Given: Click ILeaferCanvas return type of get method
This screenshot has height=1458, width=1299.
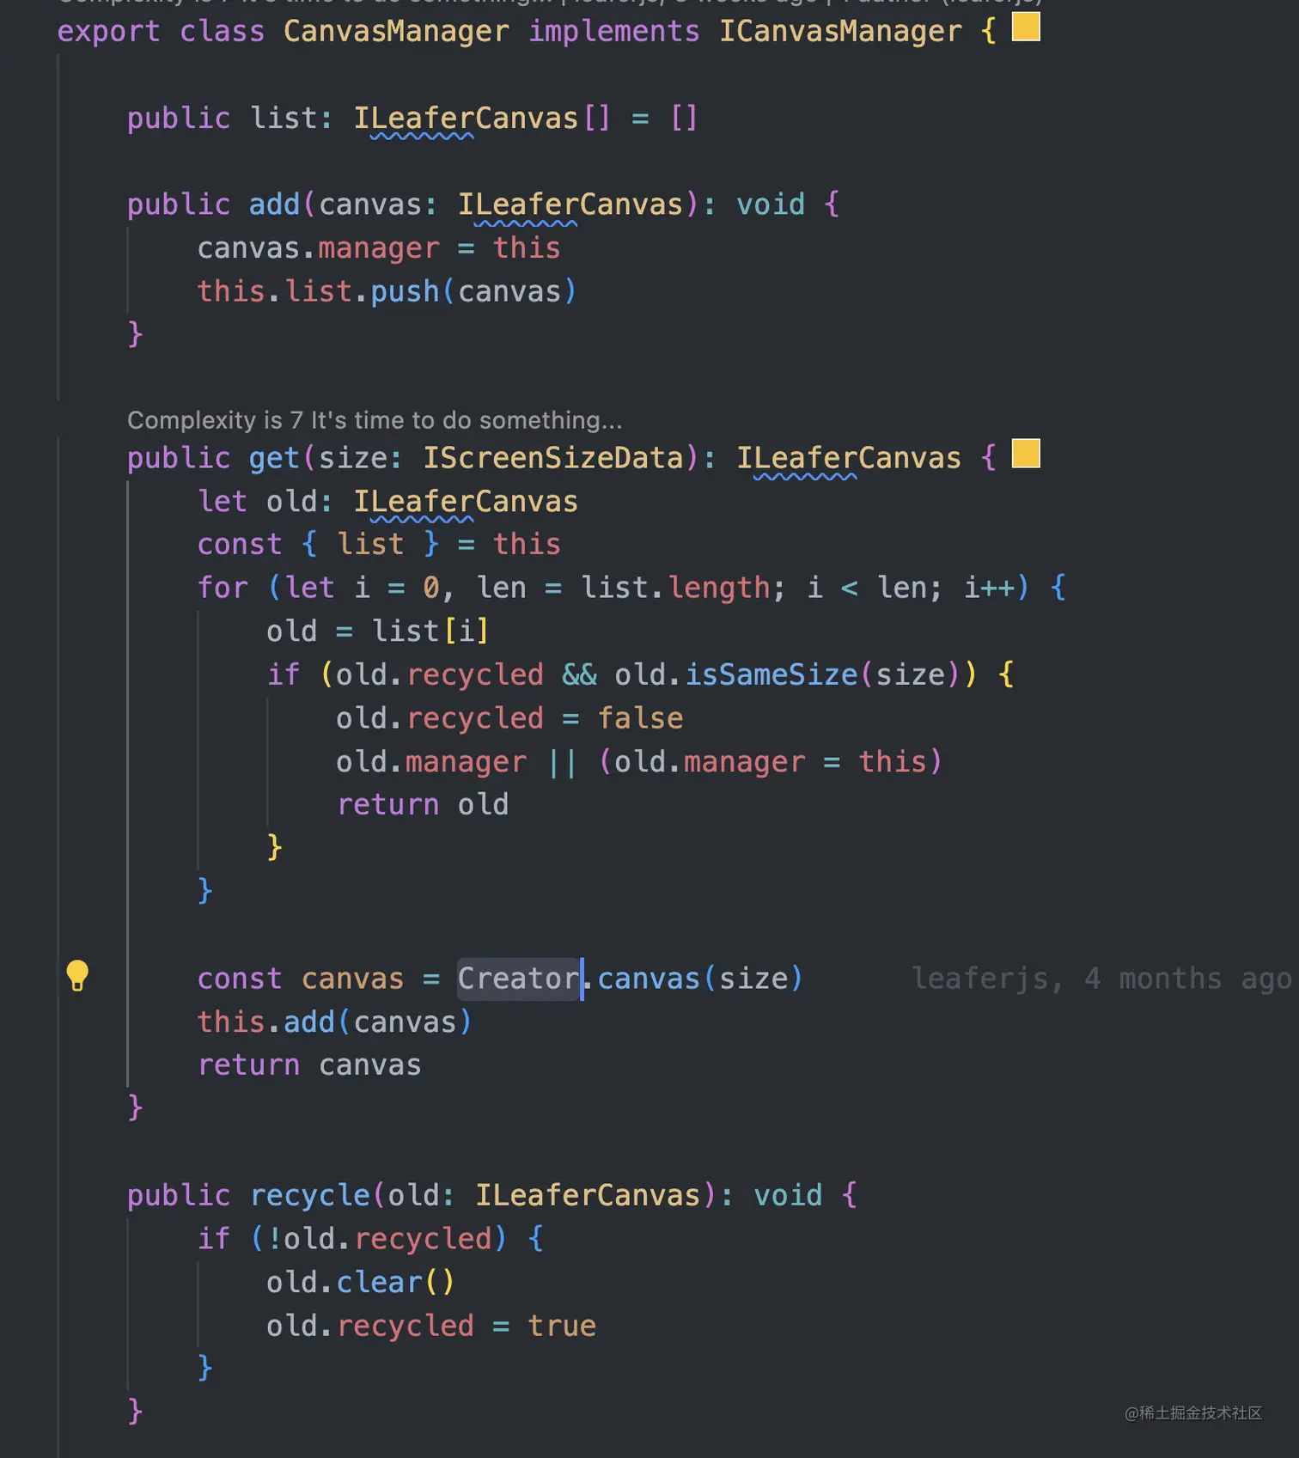Looking at the screenshot, I should [x=849, y=458].
